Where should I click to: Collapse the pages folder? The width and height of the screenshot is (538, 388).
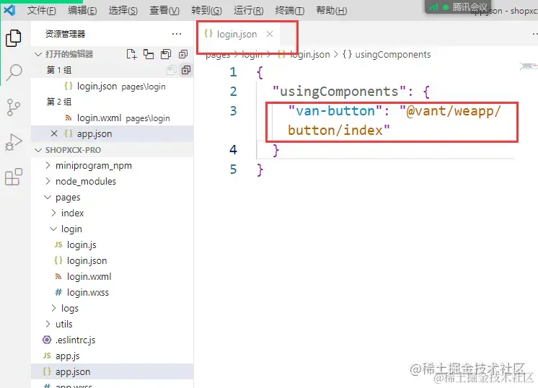[48, 198]
